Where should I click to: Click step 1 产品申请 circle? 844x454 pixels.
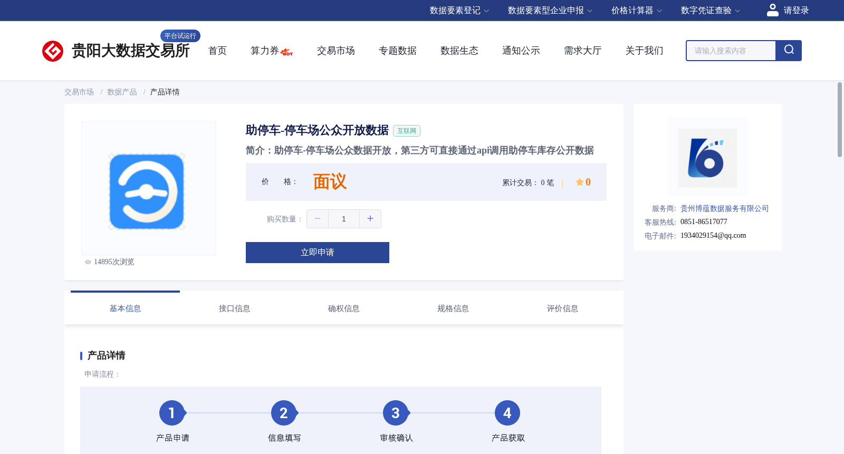coord(172,413)
